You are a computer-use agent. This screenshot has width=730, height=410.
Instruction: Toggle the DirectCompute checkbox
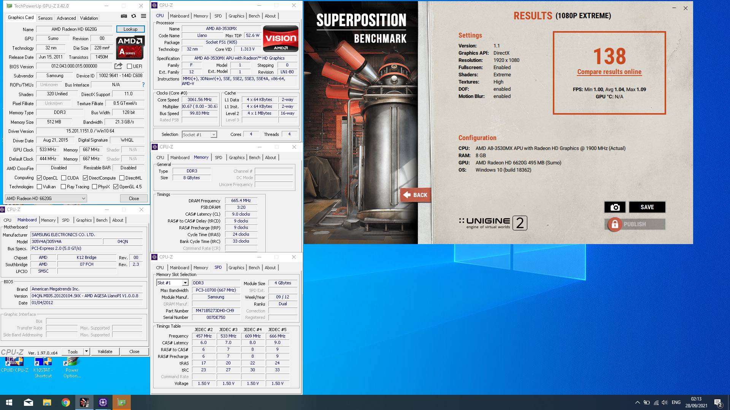[85, 178]
